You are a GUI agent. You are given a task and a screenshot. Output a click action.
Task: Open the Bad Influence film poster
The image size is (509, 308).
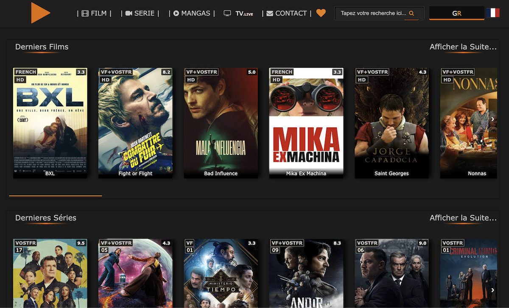coord(221,123)
